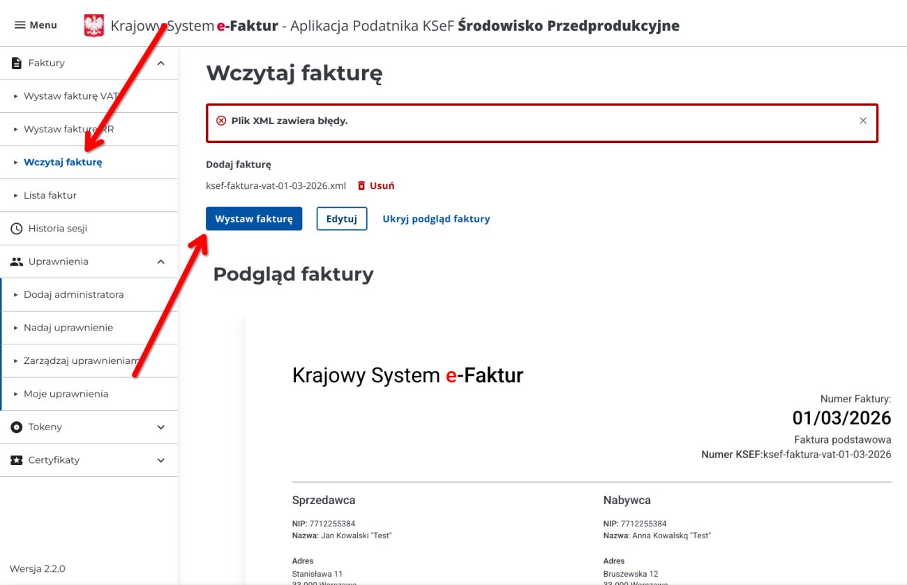Click the Edytuj button

click(341, 218)
